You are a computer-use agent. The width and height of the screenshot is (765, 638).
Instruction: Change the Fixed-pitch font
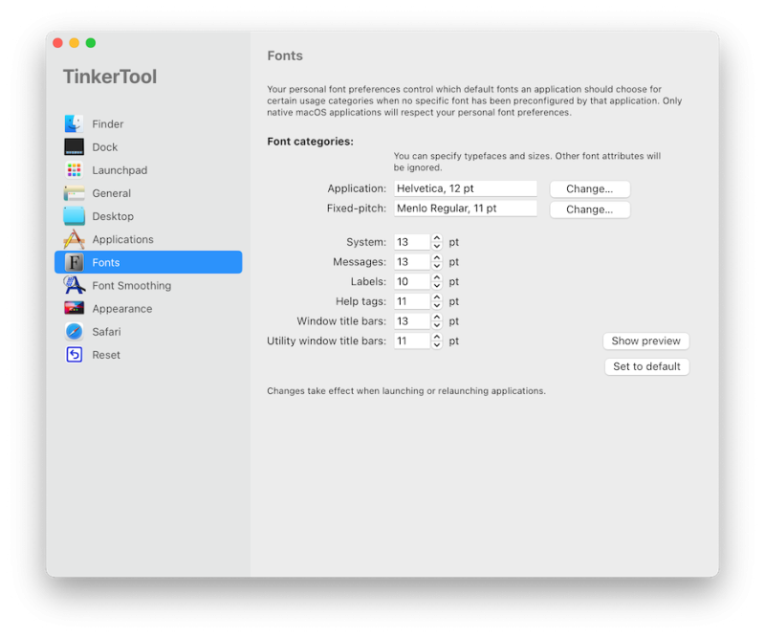click(x=589, y=209)
